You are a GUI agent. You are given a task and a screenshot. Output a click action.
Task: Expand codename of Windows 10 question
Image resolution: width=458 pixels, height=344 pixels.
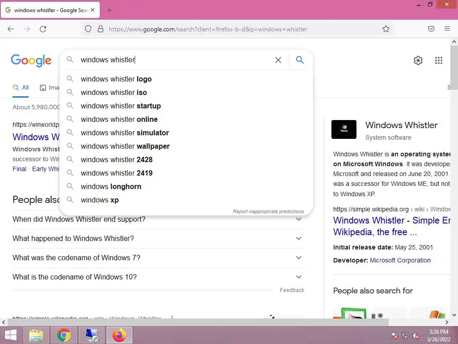coord(158,277)
